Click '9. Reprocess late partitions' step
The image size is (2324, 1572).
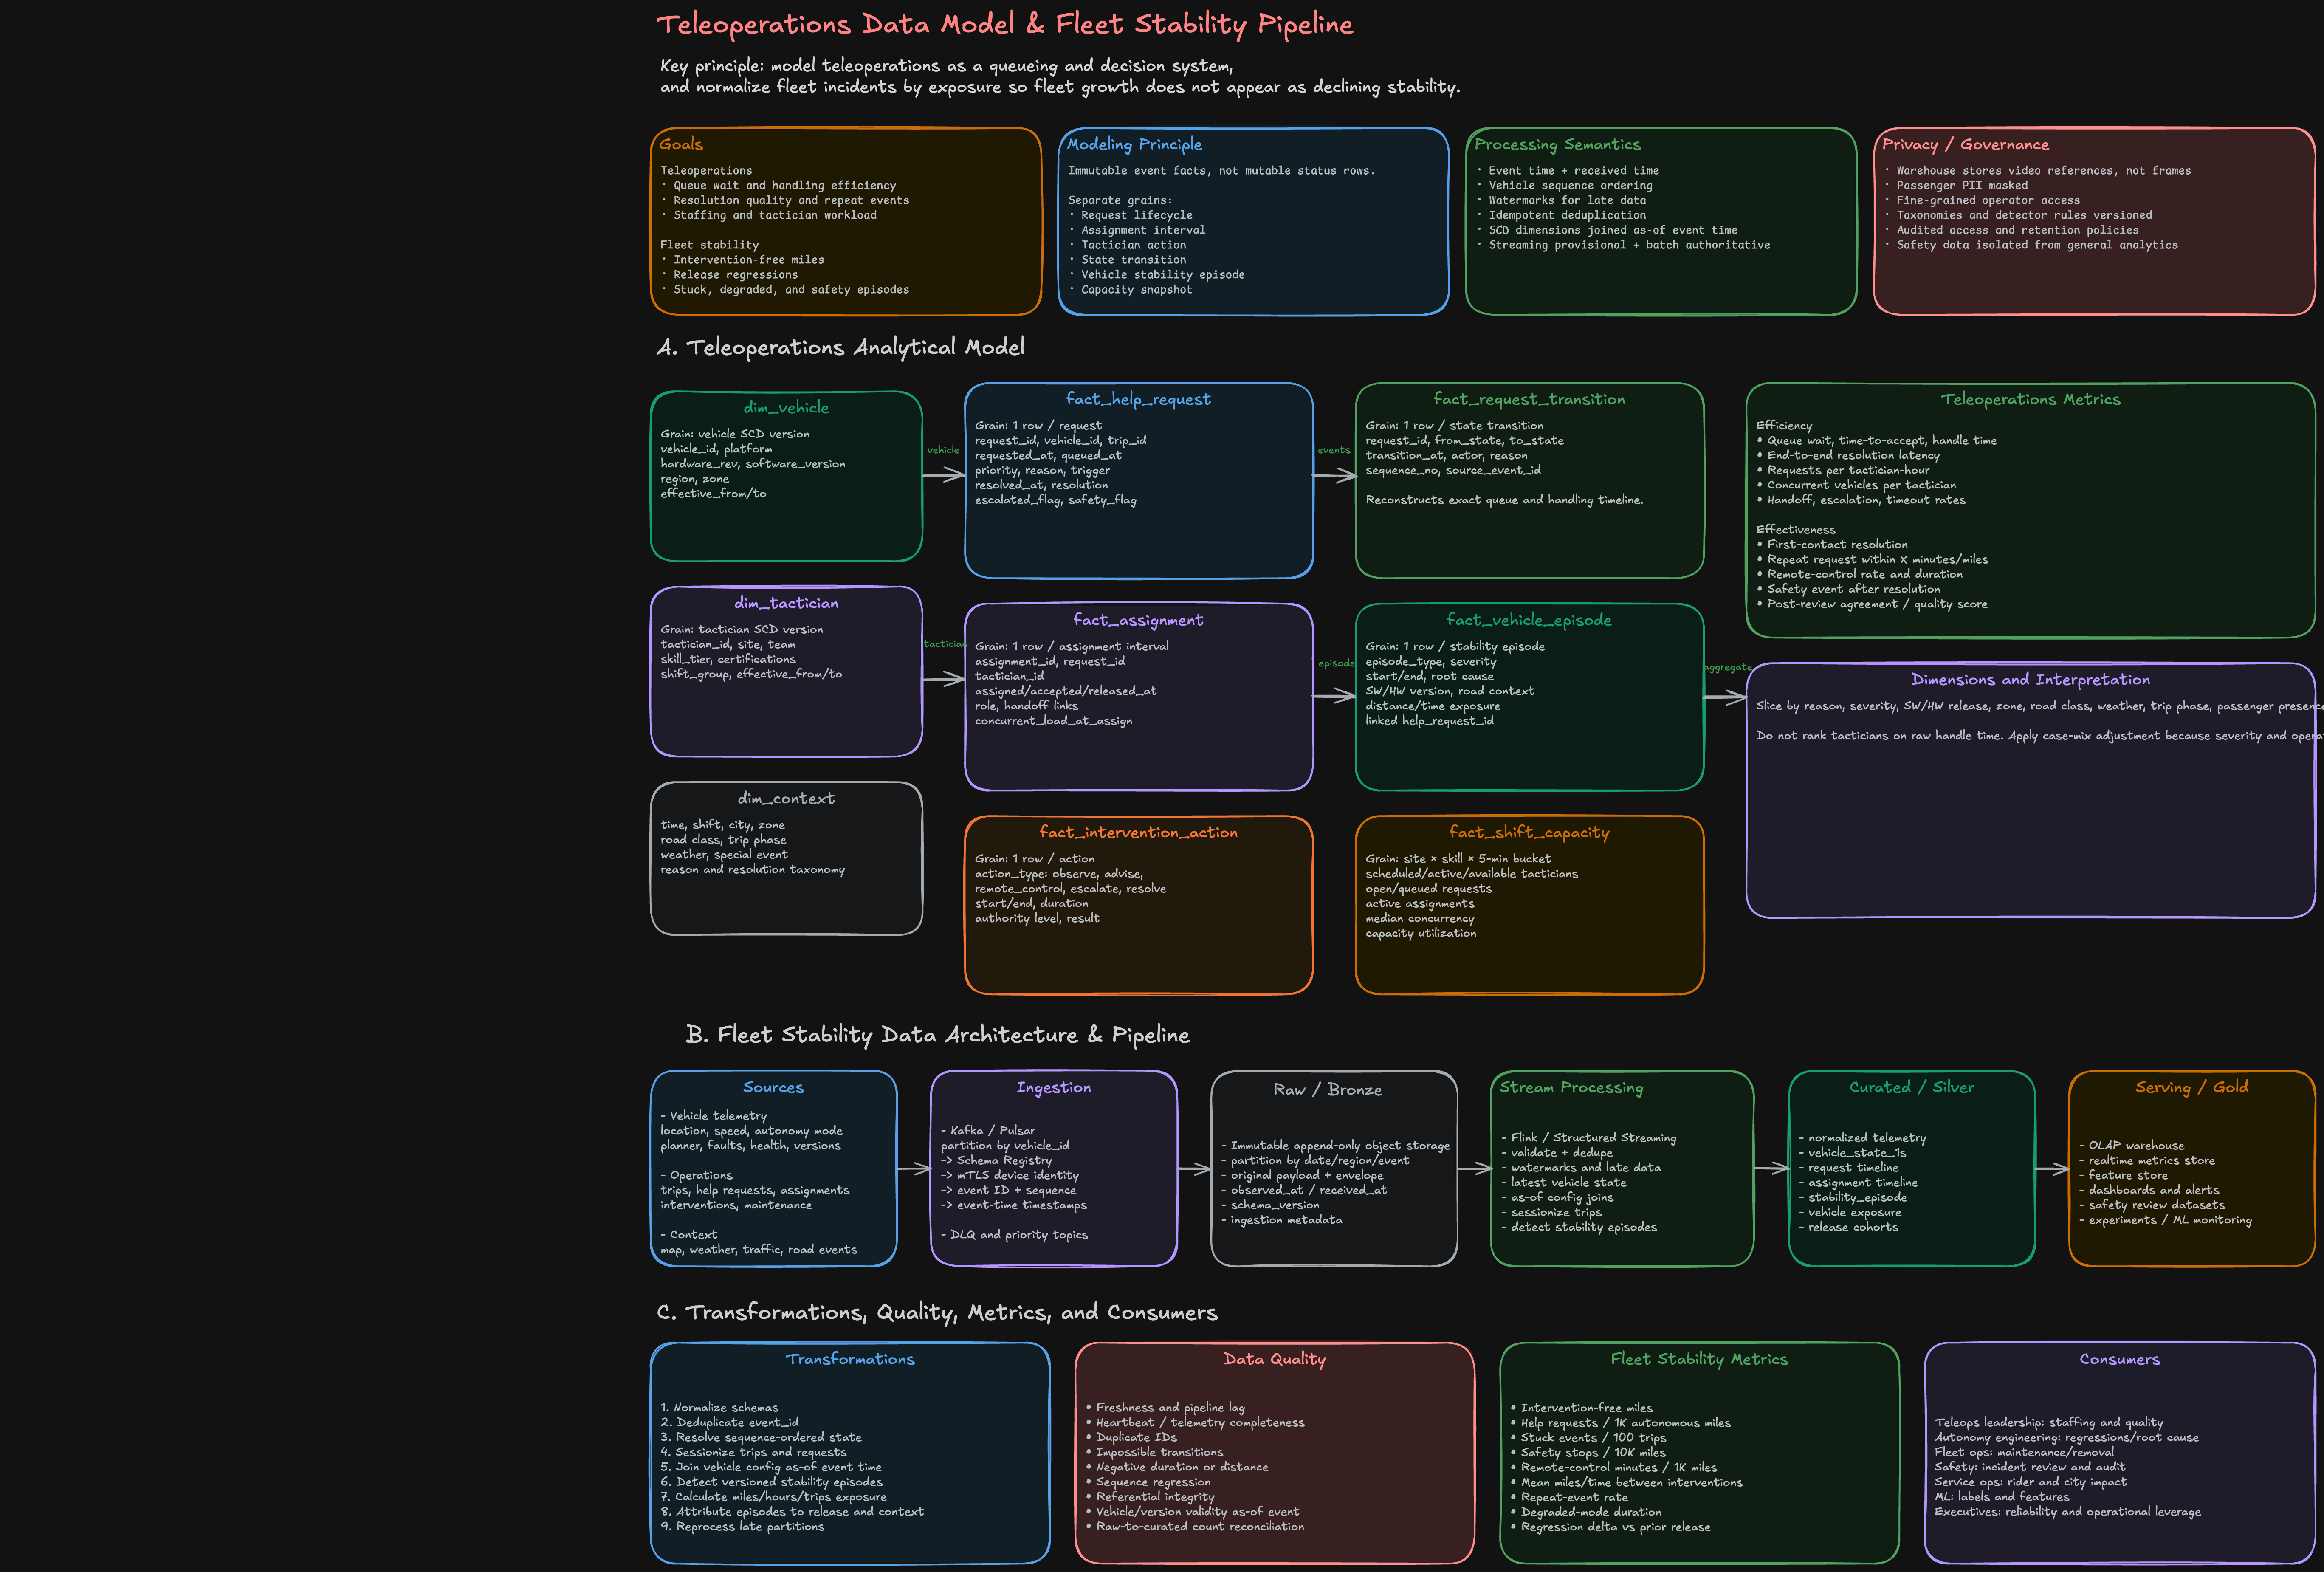[x=742, y=1527]
